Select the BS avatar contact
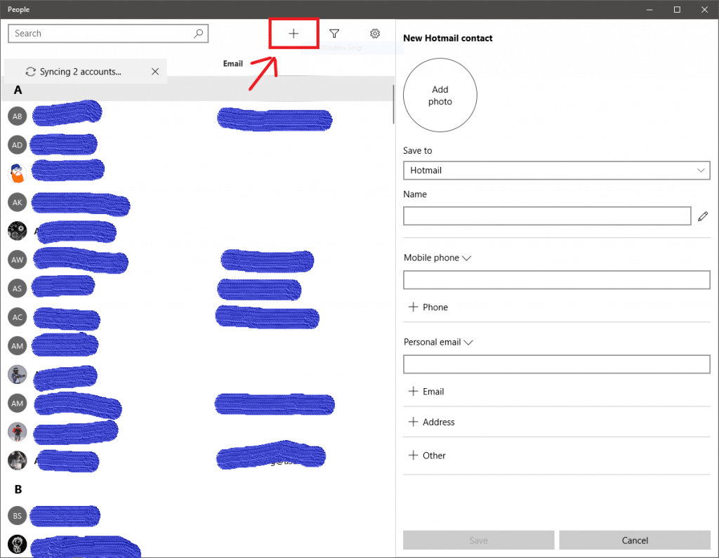The width and height of the screenshot is (719, 558). (x=18, y=516)
